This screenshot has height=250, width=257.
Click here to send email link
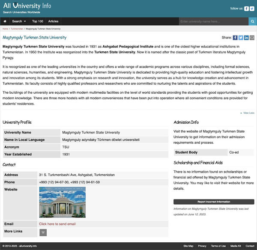pos(57,224)
